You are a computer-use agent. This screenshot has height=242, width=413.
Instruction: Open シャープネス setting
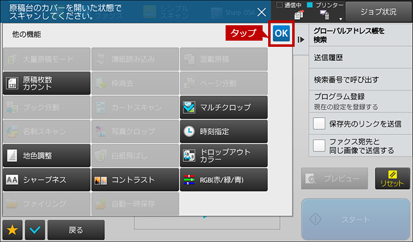[x=47, y=180]
